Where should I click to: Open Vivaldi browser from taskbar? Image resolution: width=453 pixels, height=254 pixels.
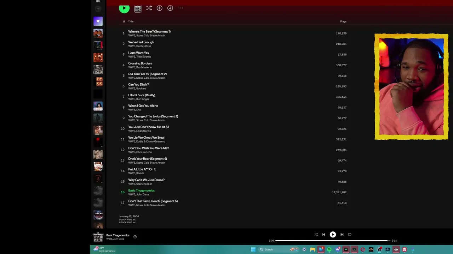405,249
